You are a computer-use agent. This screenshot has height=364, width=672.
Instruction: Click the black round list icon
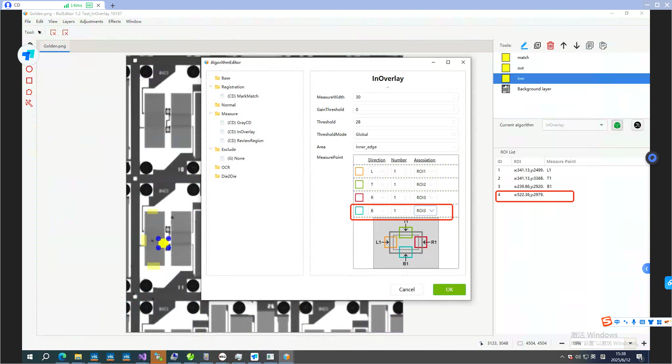click(637, 125)
